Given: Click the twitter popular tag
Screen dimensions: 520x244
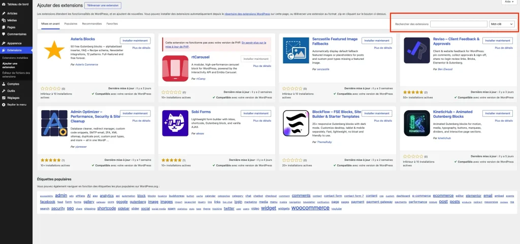Looking at the screenshot, I should (x=229, y=208).
